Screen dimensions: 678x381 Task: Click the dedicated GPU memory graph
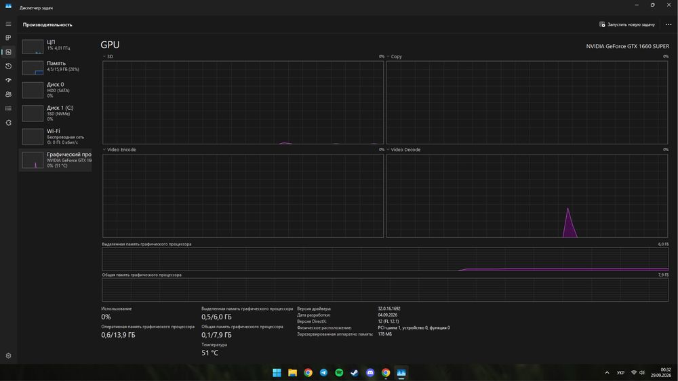coord(385,259)
